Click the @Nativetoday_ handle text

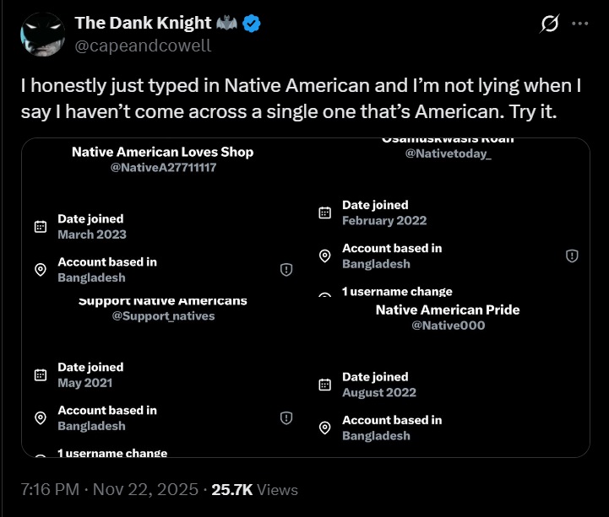click(448, 153)
